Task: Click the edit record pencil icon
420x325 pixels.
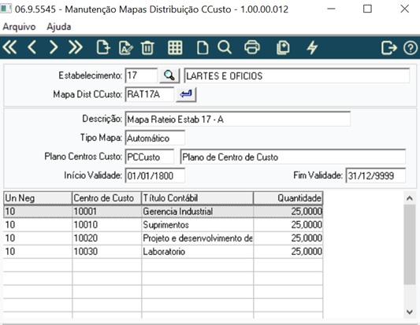Action: tap(125, 48)
